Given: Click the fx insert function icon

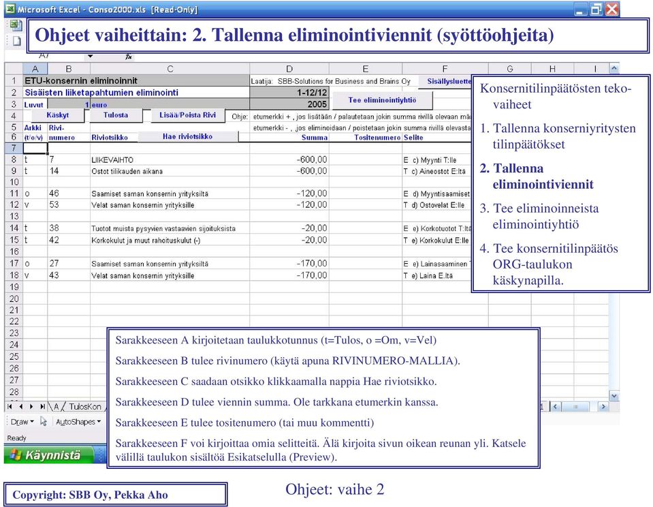Looking at the screenshot, I should pos(129,57).
